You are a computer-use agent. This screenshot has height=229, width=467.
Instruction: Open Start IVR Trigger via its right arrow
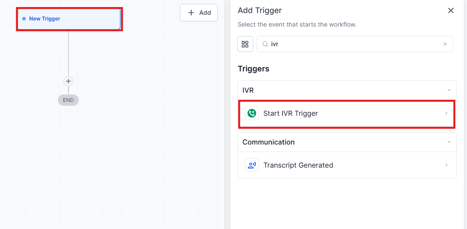click(x=446, y=114)
